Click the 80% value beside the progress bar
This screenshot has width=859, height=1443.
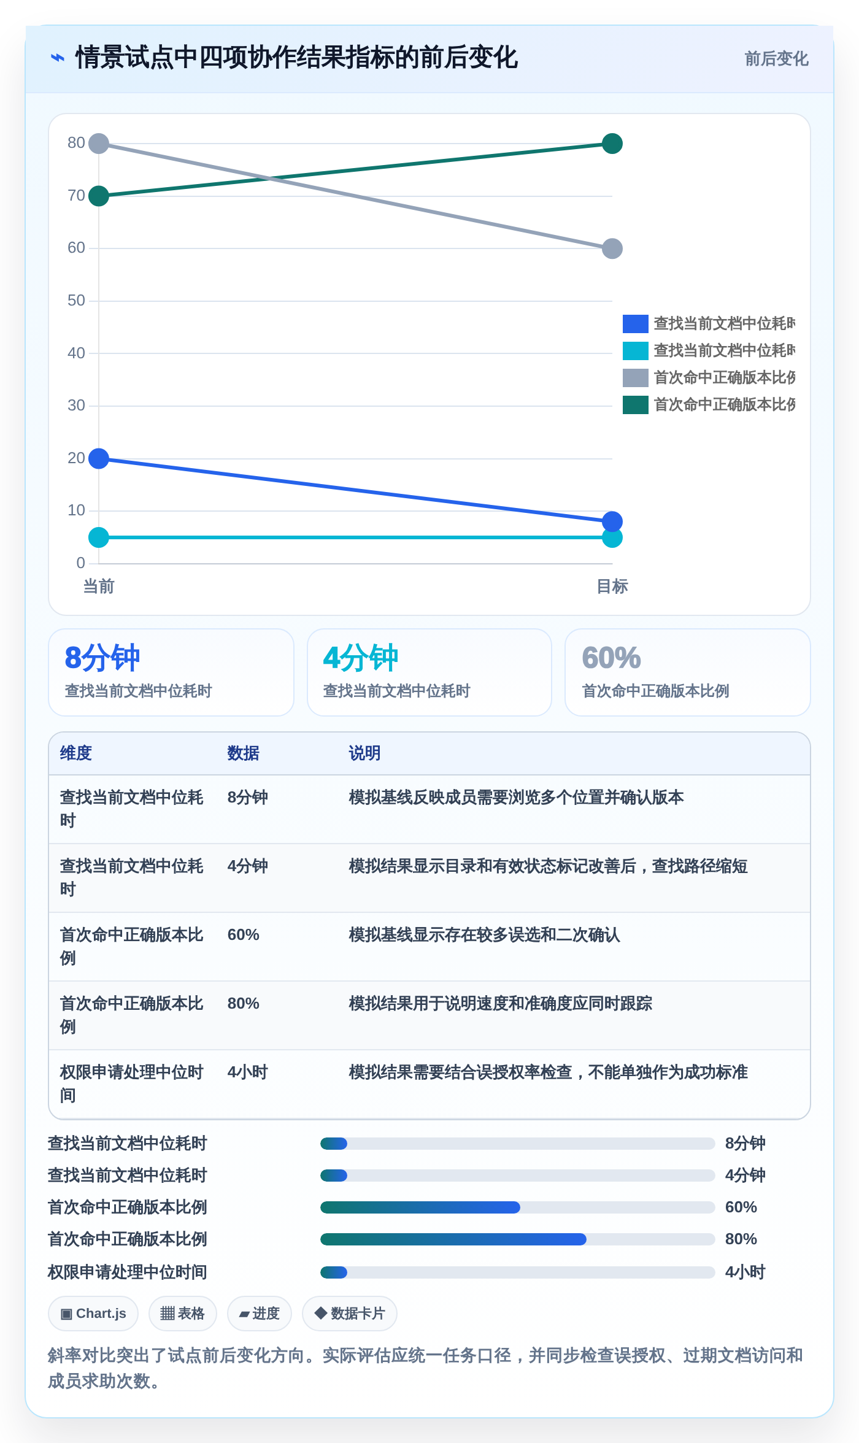point(741,1239)
